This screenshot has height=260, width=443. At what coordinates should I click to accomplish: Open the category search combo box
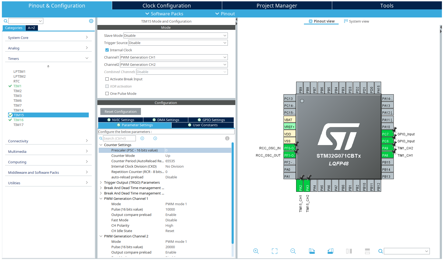(x=26, y=21)
